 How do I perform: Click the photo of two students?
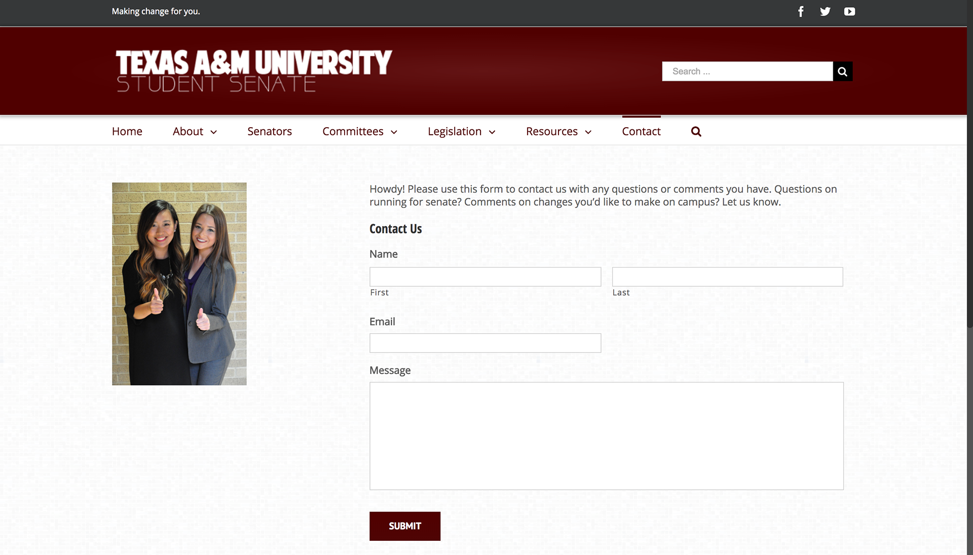click(179, 284)
